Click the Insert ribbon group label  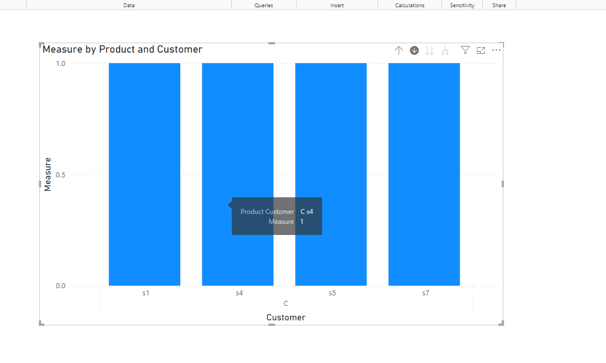tap(337, 6)
